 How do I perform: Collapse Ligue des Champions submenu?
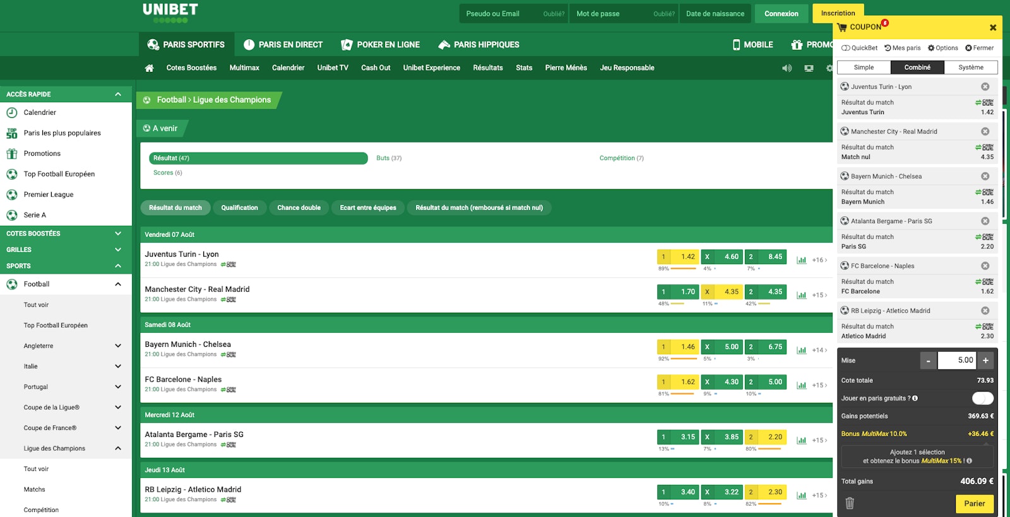118,448
